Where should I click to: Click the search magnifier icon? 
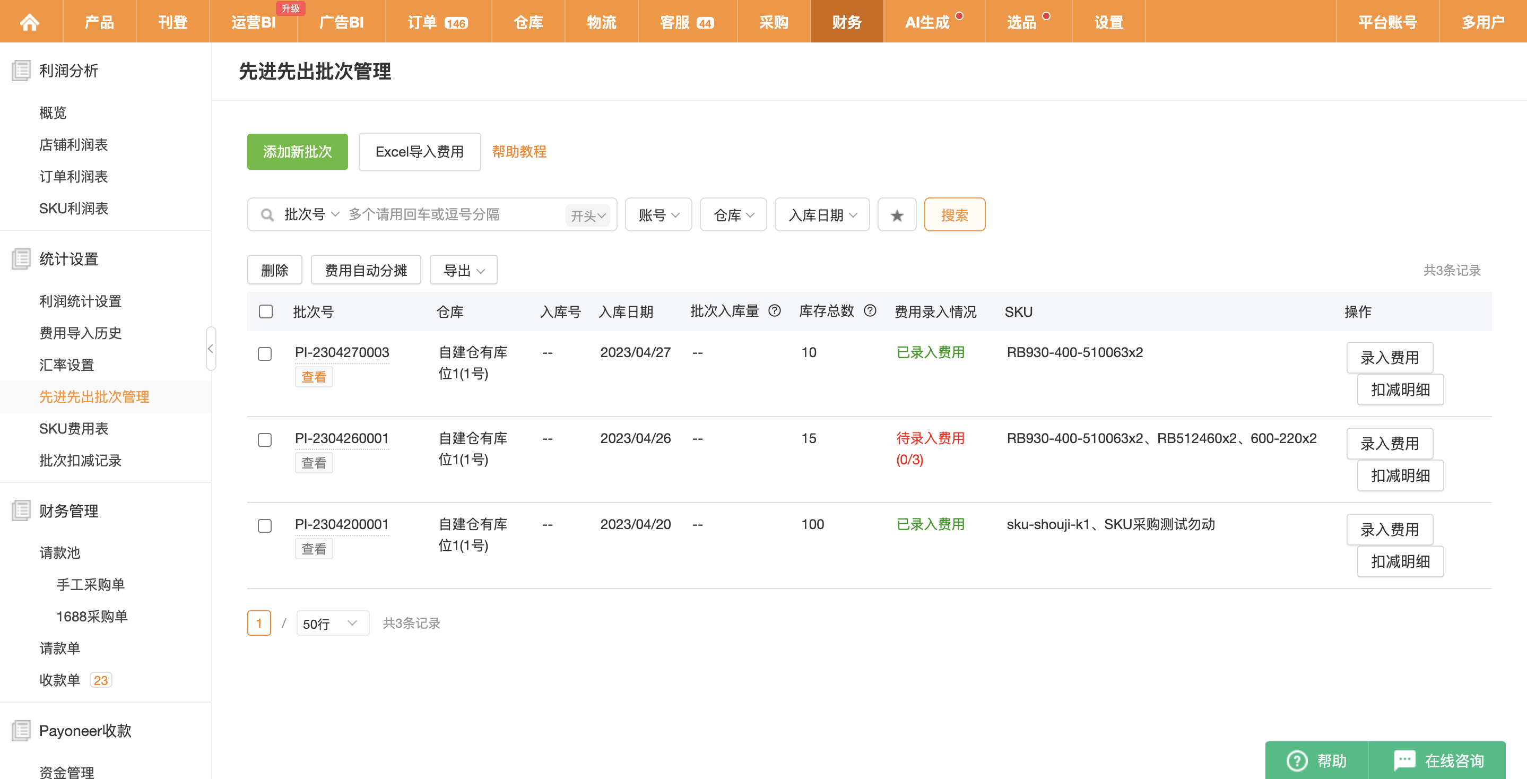coord(267,215)
